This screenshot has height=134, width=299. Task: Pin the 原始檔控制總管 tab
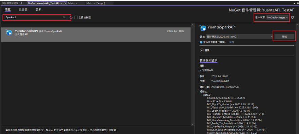(x=21, y=3)
